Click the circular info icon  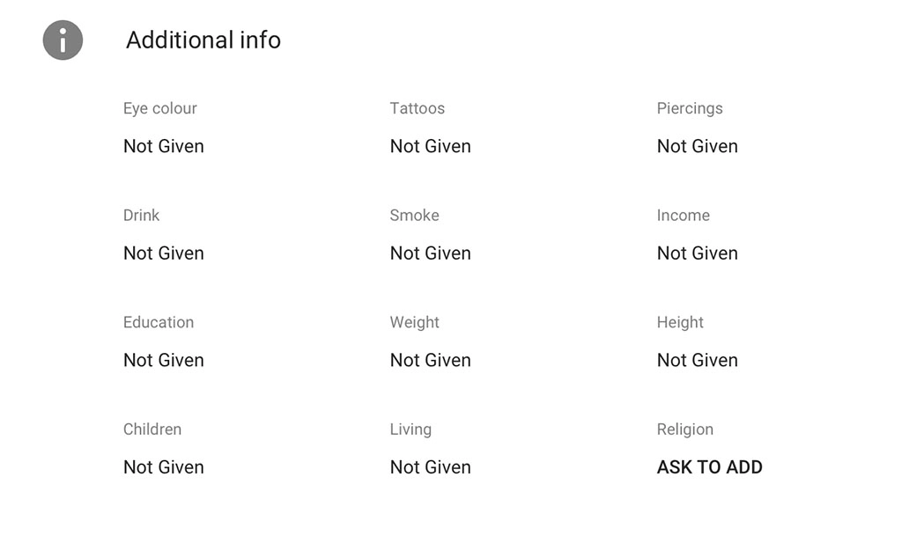click(62, 40)
